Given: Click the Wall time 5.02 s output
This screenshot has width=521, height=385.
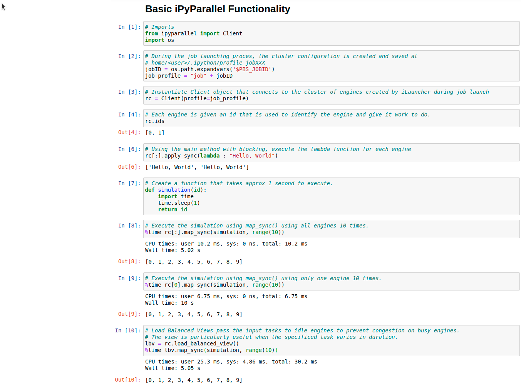Looking at the screenshot, I should [173, 251].
